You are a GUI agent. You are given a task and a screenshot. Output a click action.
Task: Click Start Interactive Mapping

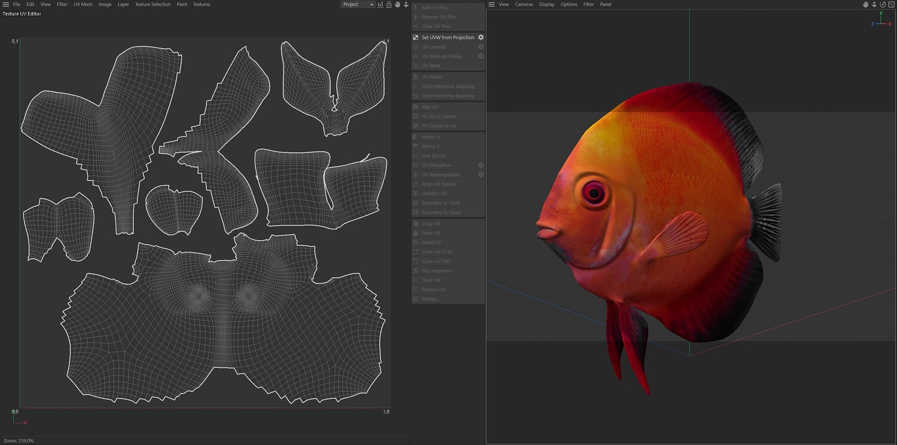448,87
